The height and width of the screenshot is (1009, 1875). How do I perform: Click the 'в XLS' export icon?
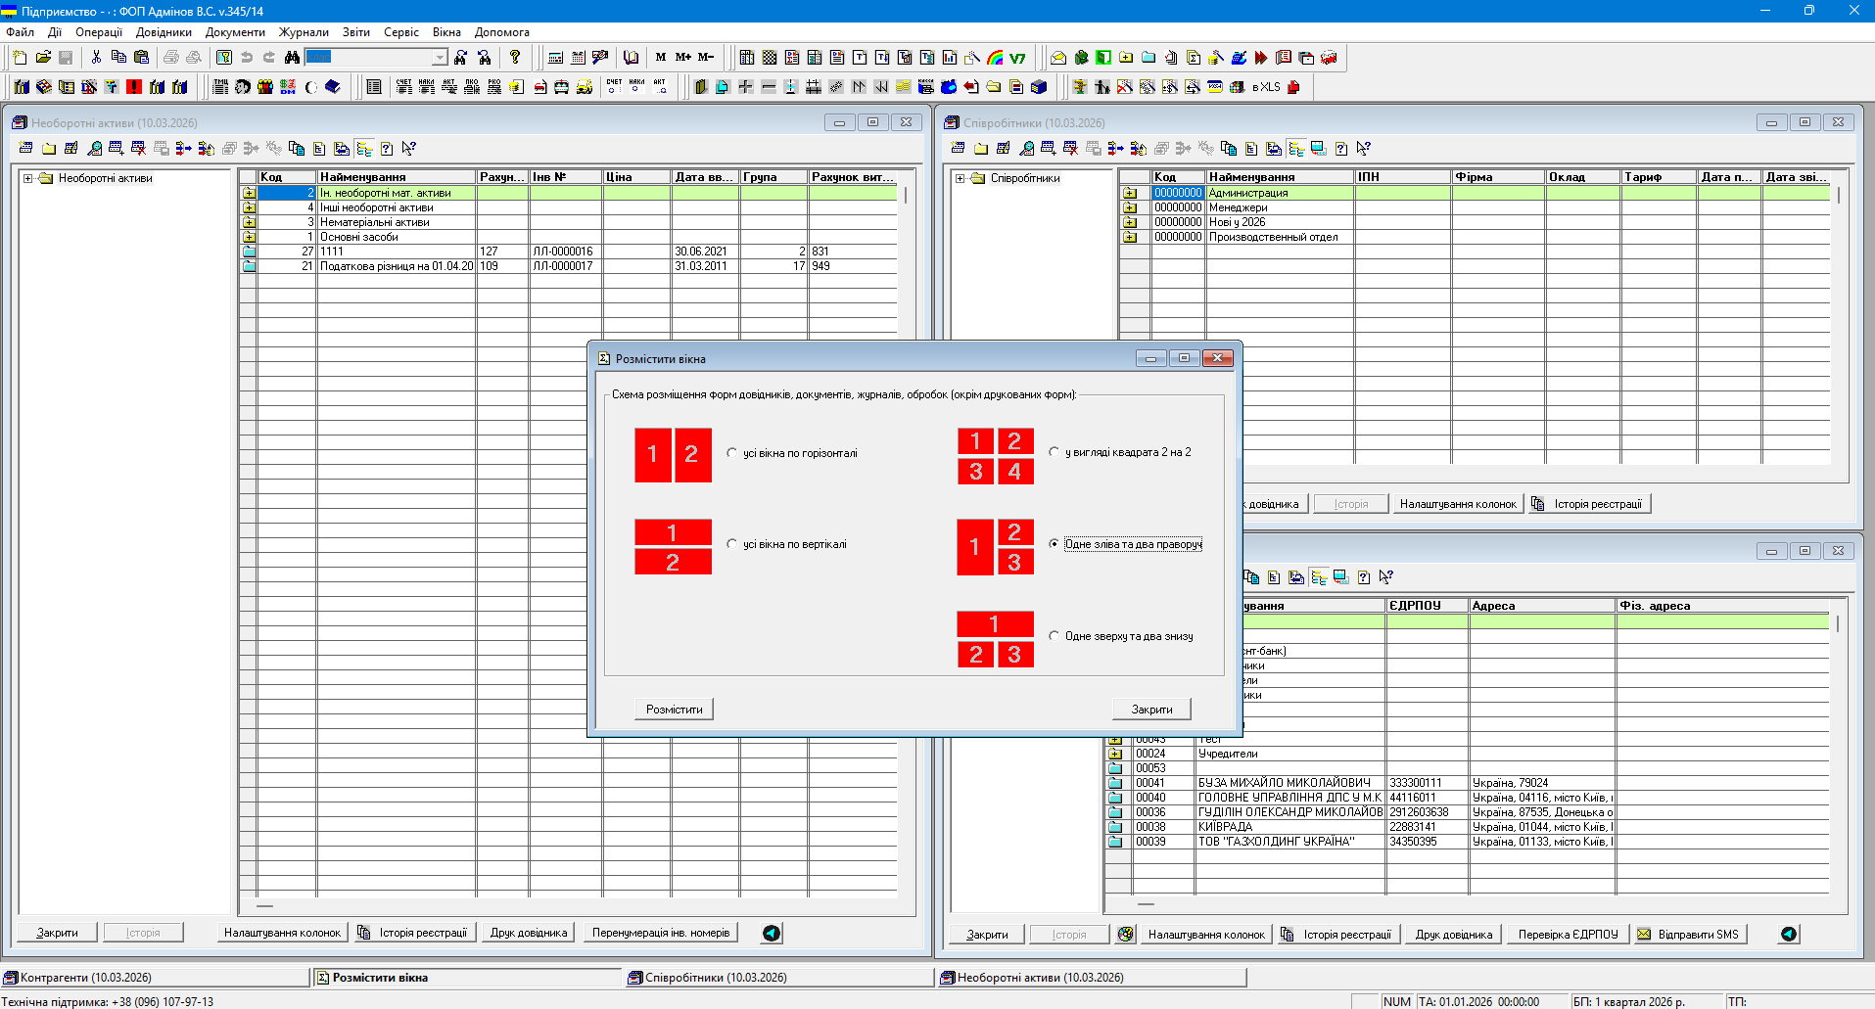[1266, 87]
